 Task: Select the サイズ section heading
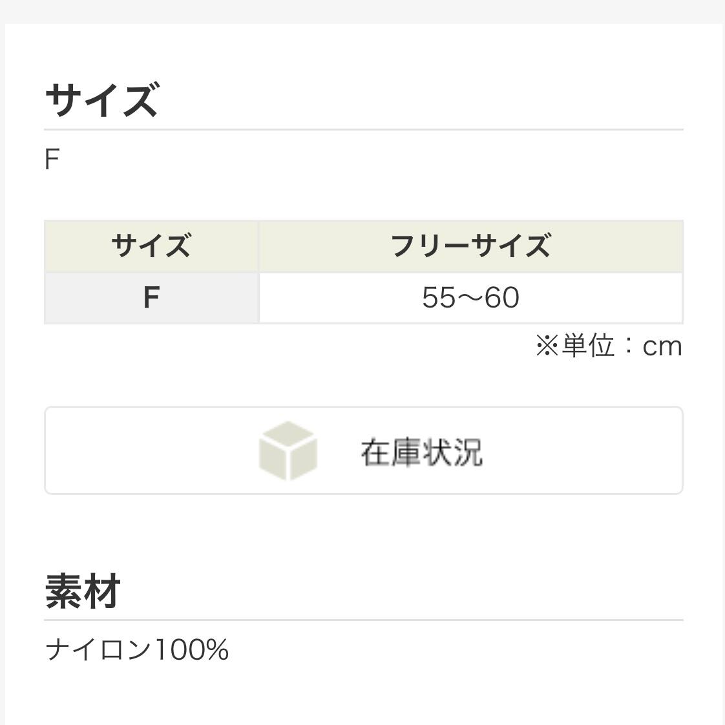point(101,100)
